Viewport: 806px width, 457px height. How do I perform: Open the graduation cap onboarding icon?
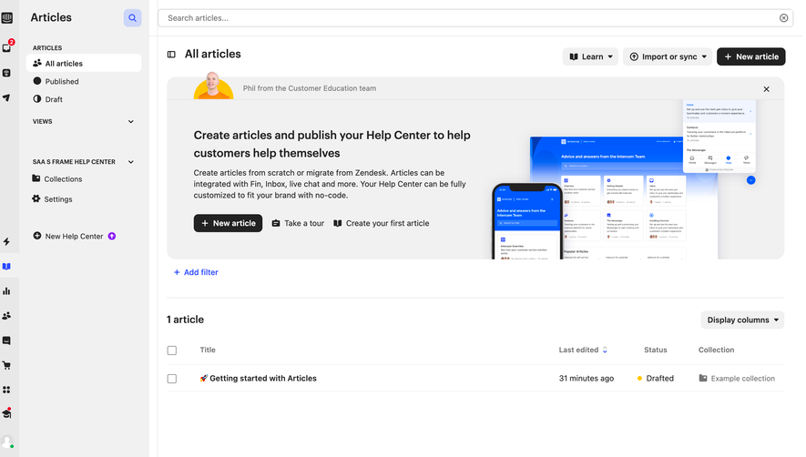[6, 413]
